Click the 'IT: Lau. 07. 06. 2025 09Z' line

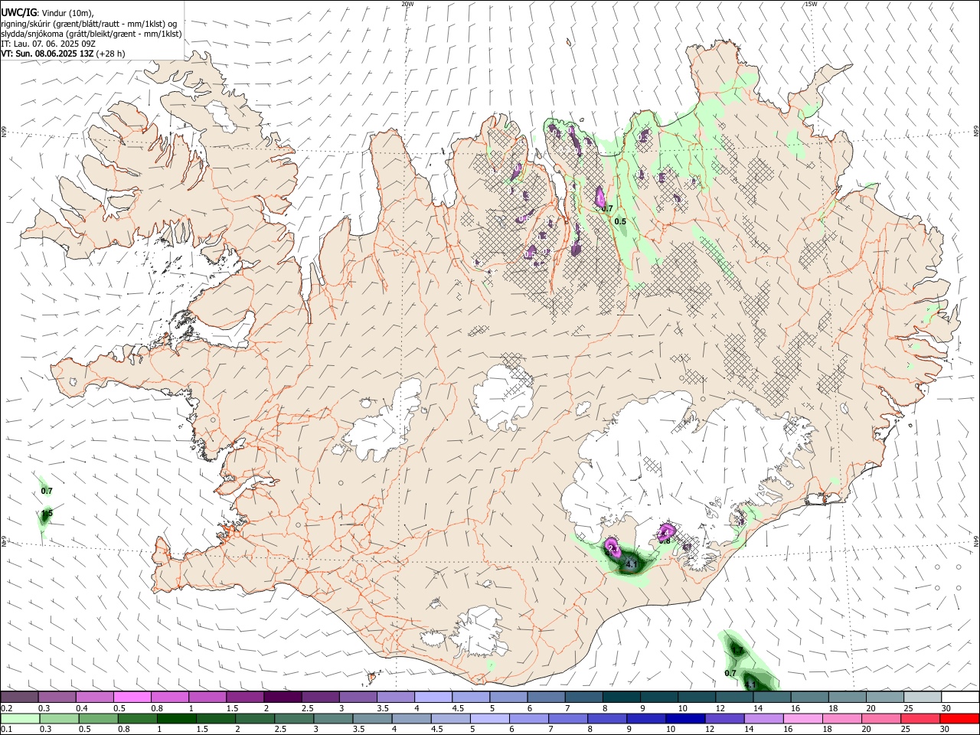[49, 44]
